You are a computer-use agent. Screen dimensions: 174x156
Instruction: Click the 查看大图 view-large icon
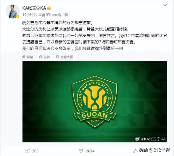coord(58,57)
